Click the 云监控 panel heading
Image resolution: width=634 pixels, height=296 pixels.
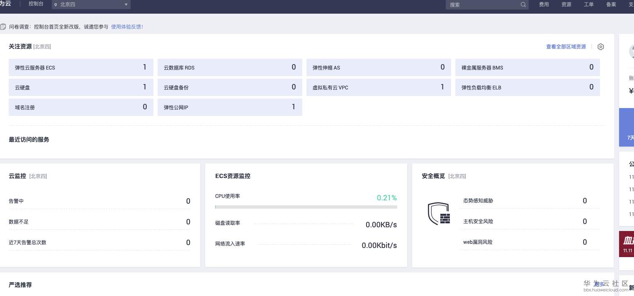point(17,176)
